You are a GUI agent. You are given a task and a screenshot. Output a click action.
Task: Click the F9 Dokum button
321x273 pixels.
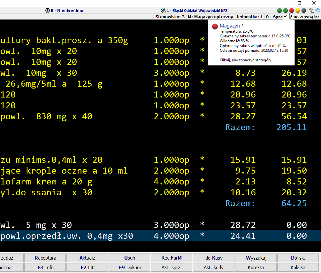click(130, 268)
